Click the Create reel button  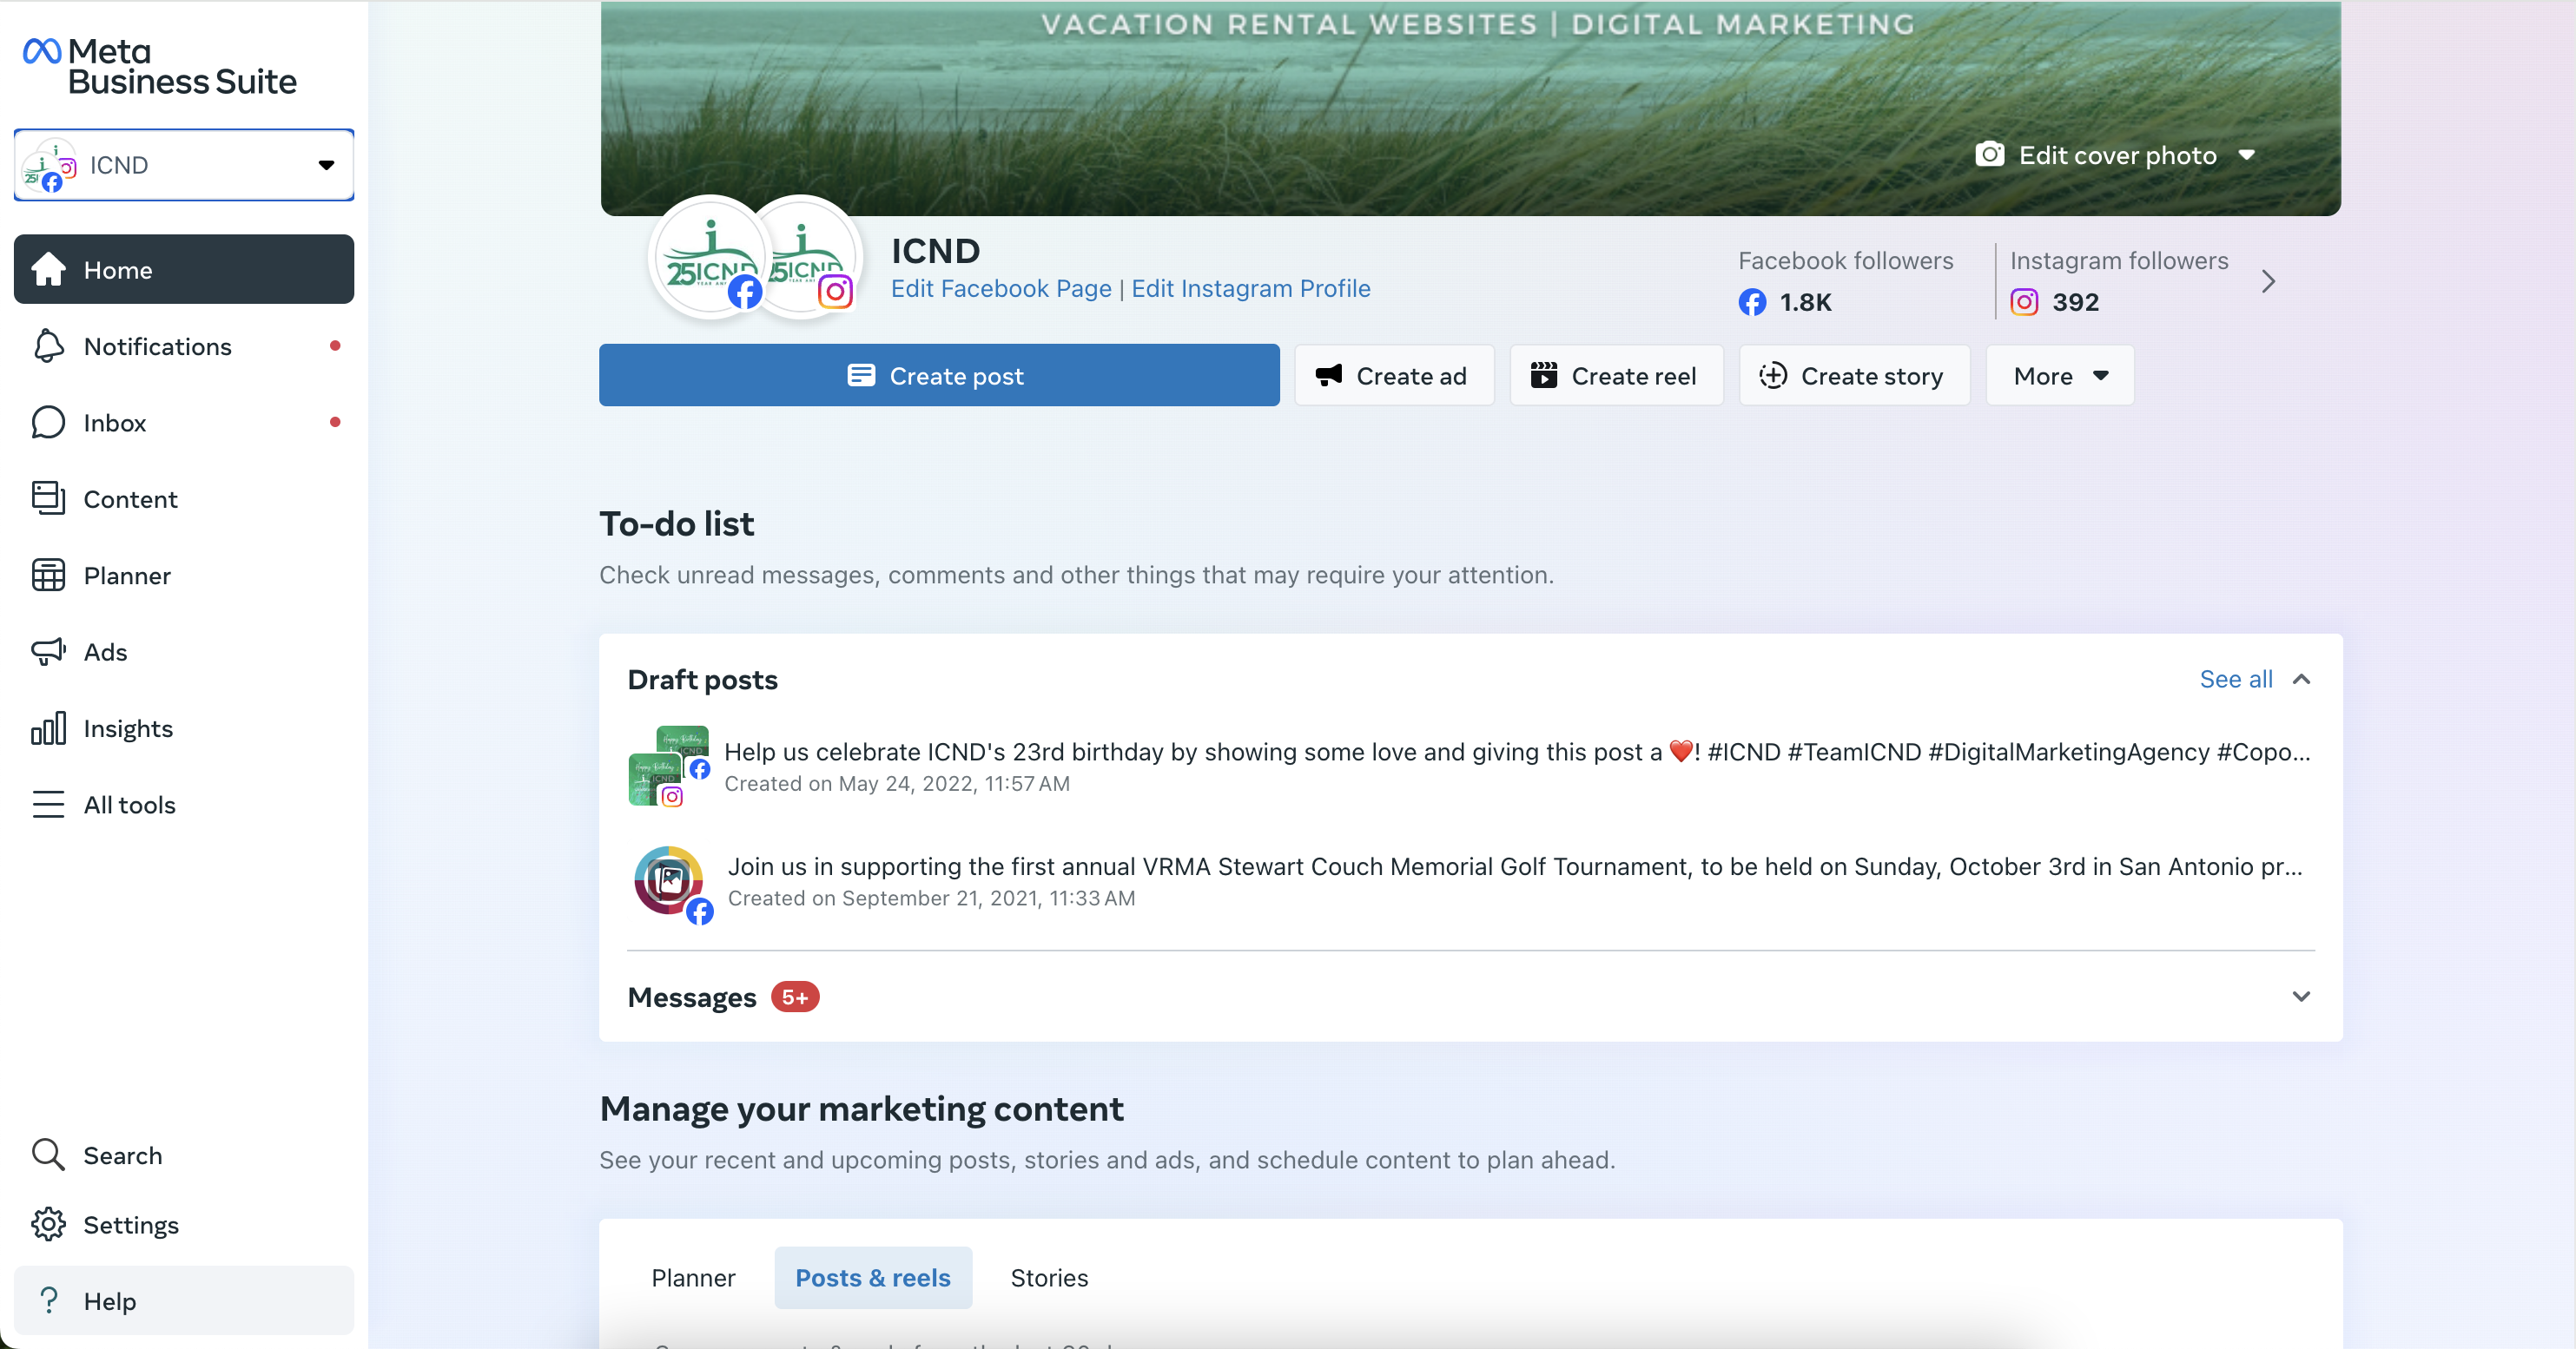pos(1616,376)
